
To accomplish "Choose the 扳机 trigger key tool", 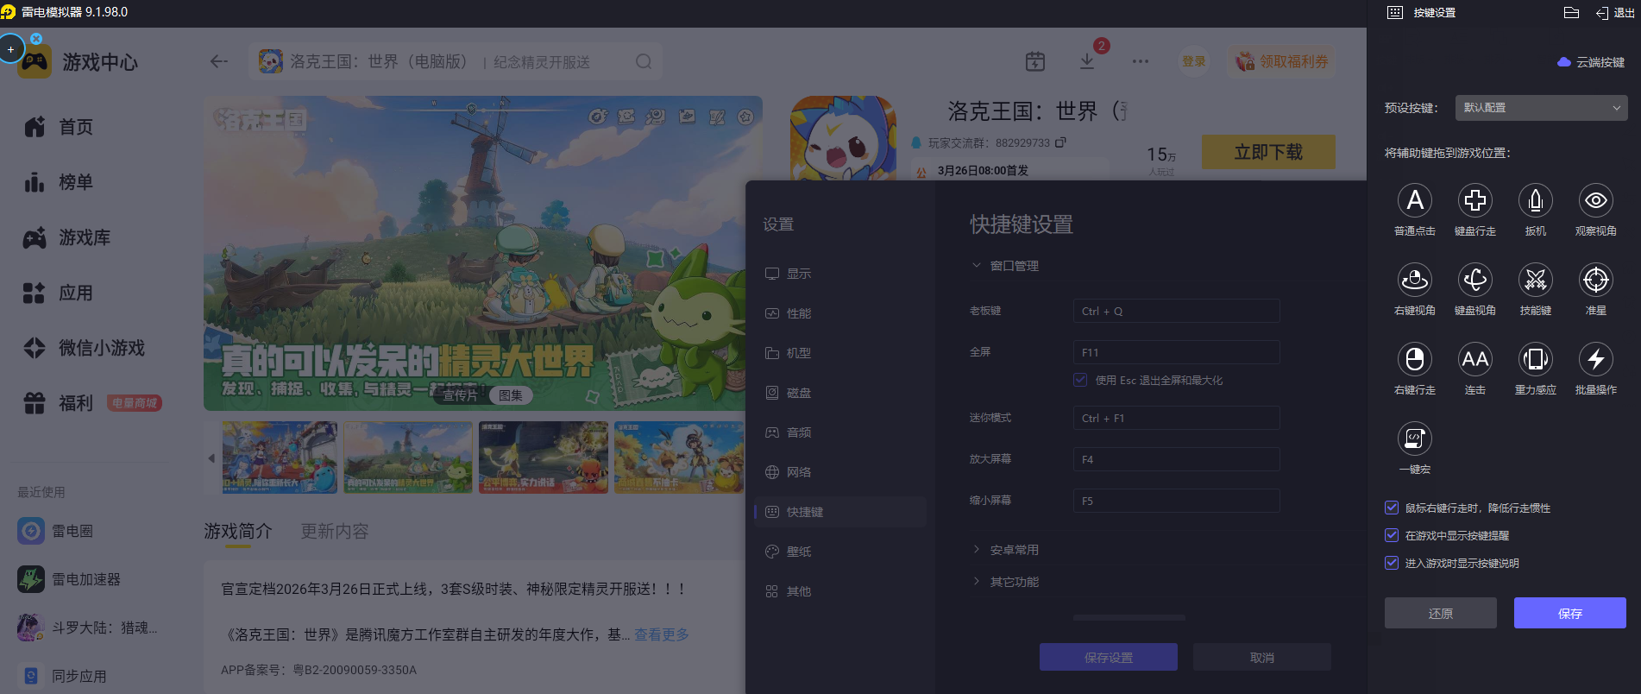I will click(1536, 200).
